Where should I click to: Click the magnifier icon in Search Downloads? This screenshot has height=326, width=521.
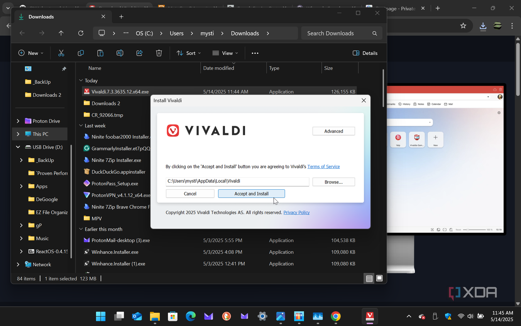(x=374, y=33)
